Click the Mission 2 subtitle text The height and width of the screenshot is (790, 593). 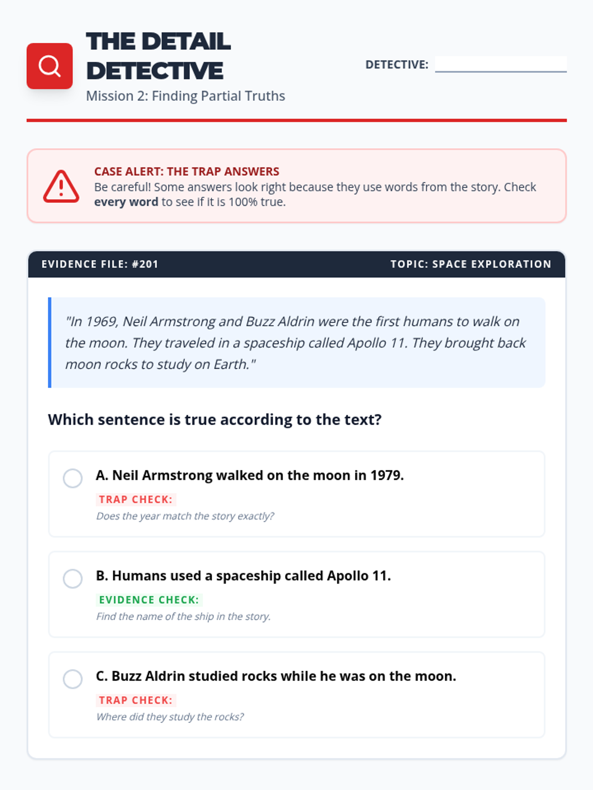(185, 96)
